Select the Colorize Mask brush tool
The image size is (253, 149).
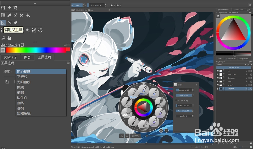tap(15, 15)
